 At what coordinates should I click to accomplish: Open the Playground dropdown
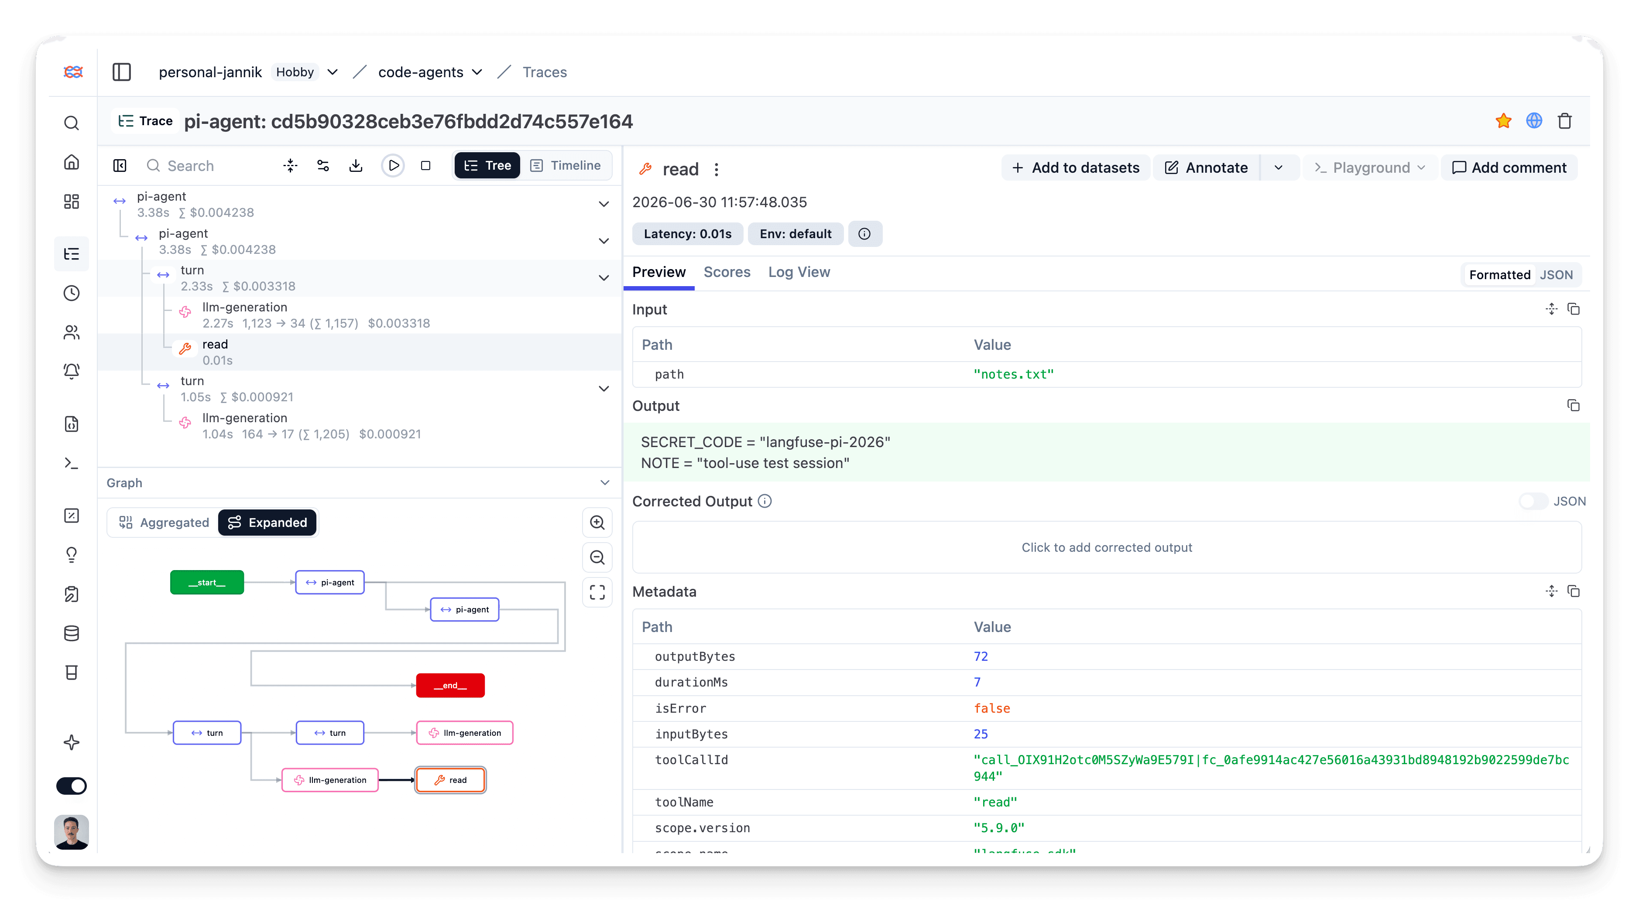1370,167
